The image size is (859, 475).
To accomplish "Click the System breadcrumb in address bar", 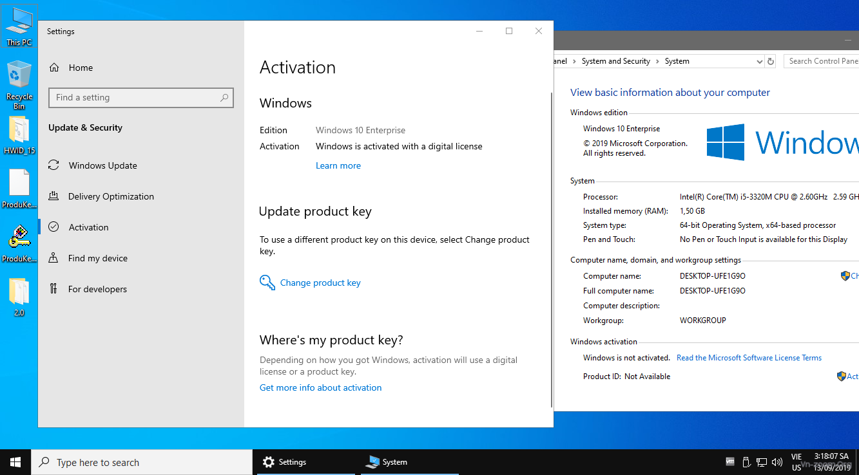I will click(677, 61).
